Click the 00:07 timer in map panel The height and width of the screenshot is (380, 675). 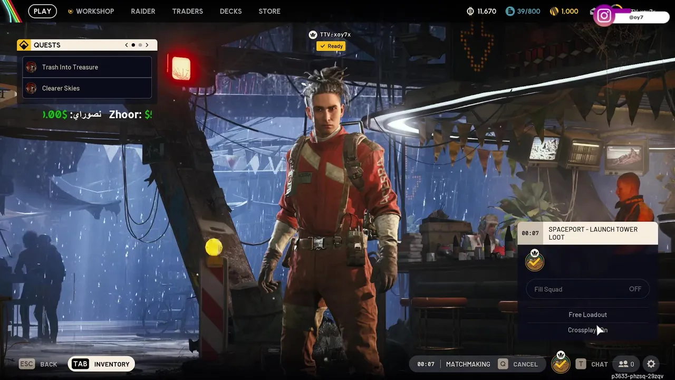[531, 233]
